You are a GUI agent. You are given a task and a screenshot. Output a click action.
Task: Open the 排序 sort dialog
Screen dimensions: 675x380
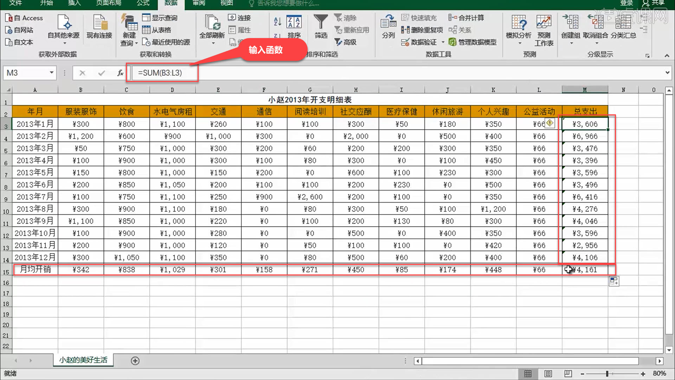click(x=294, y=27)
